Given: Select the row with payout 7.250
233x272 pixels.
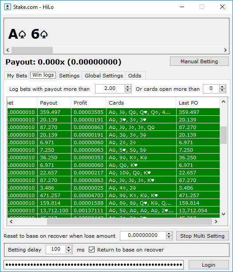Looking at the screenshot, I should [114, 150].
